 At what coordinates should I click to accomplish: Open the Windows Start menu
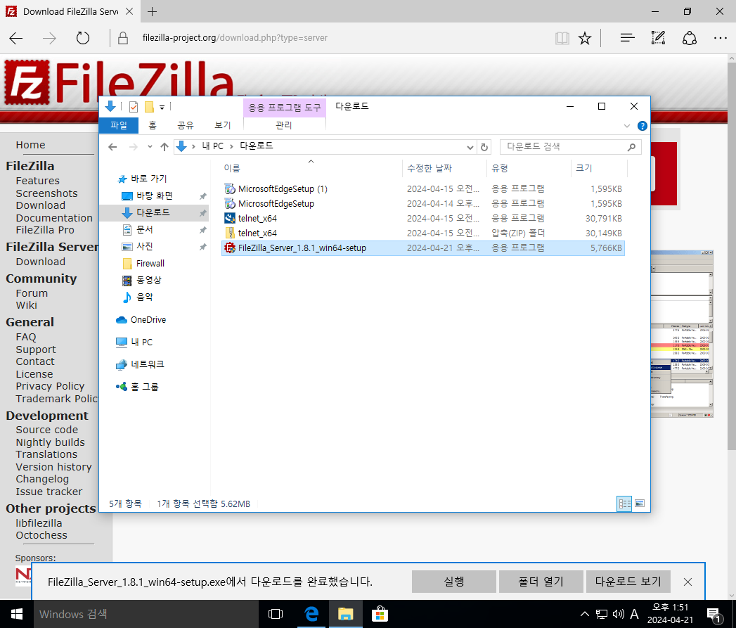click(x=17, y=614)
